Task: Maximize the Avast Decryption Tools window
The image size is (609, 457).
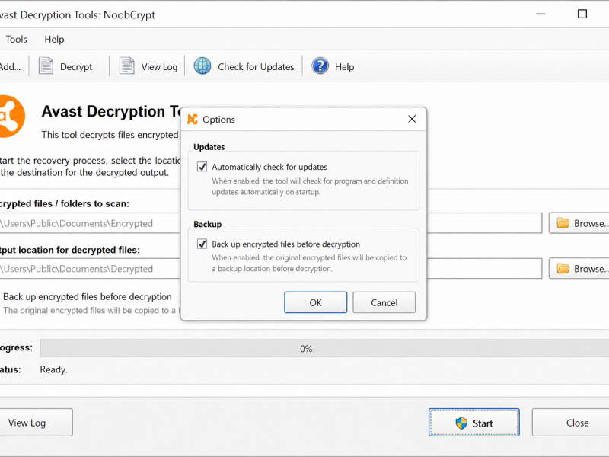Action: tap(582, 14)
